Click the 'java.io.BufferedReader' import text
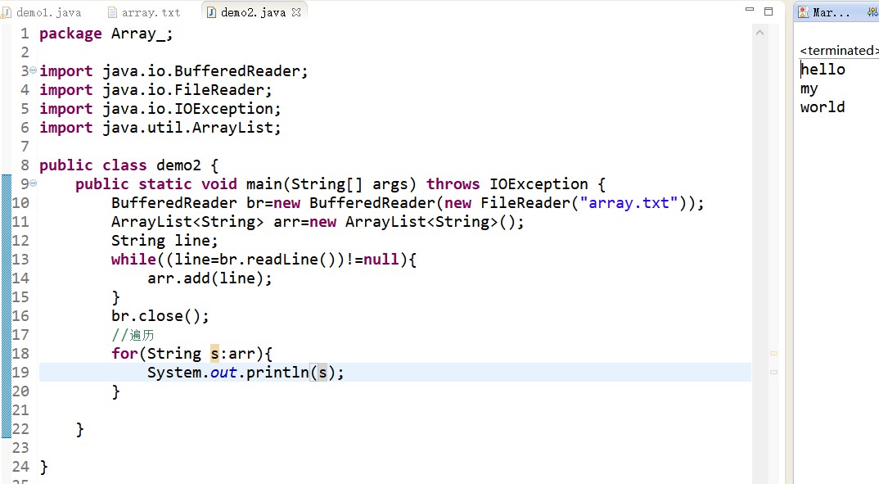 coord(202,71)
